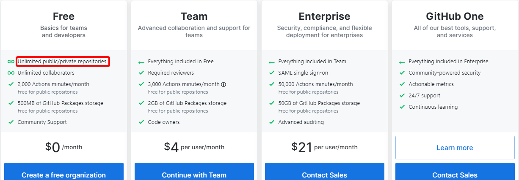The image size is (519, 180).
Task: Click the left arrow beside Everything included in Enterprise
Action: 402,62
